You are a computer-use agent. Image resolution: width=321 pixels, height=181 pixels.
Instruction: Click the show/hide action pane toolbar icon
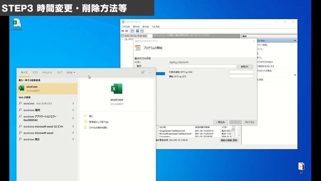pyautogui.click(x=142, y=31)
